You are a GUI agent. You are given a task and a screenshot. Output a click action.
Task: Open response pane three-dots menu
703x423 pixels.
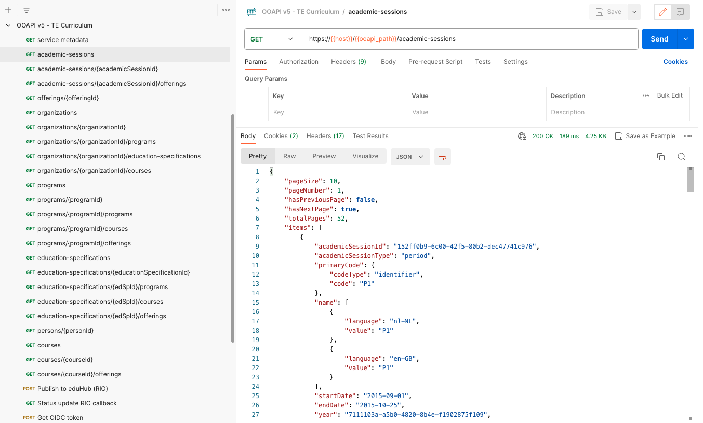pos(688,136)
